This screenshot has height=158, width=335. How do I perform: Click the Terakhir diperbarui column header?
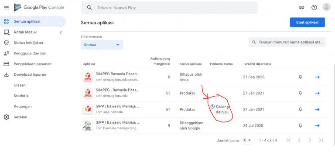[257, 64]
